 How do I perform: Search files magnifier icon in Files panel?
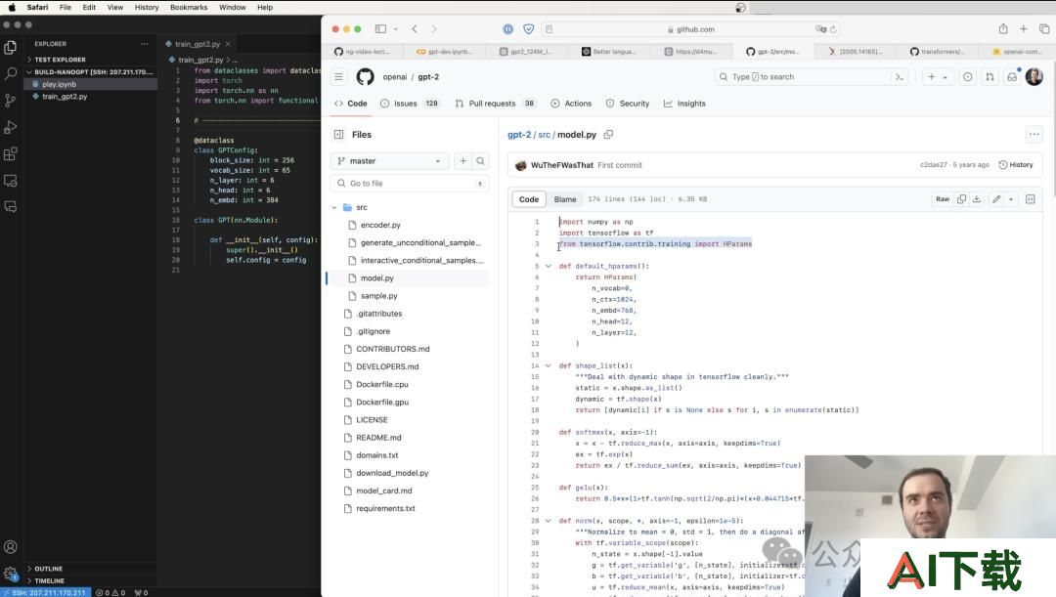pyautogui.click(x=480, y=161)
